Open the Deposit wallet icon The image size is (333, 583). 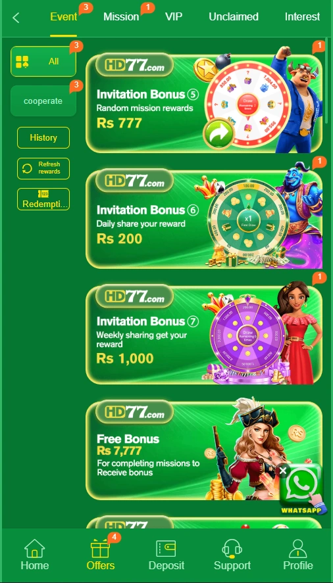166,548
